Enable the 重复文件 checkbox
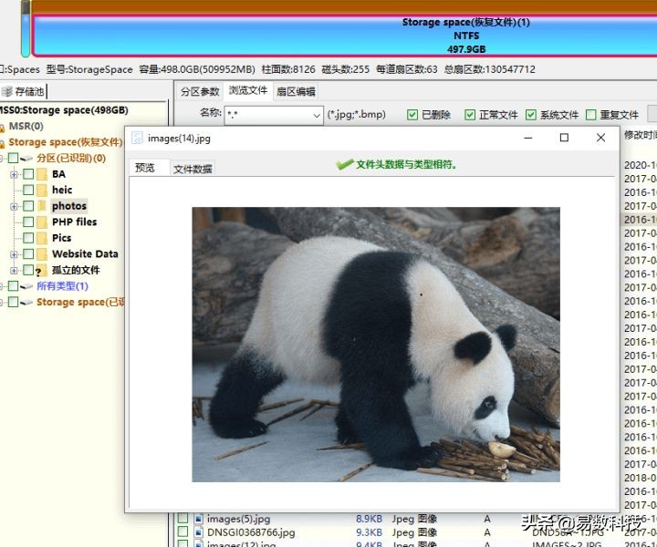 pos(590,115)
